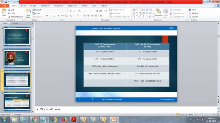Screen dimensions: 220x123
Task: Select the rectangle shape in gallery
Action: click(x=144, y=10)
